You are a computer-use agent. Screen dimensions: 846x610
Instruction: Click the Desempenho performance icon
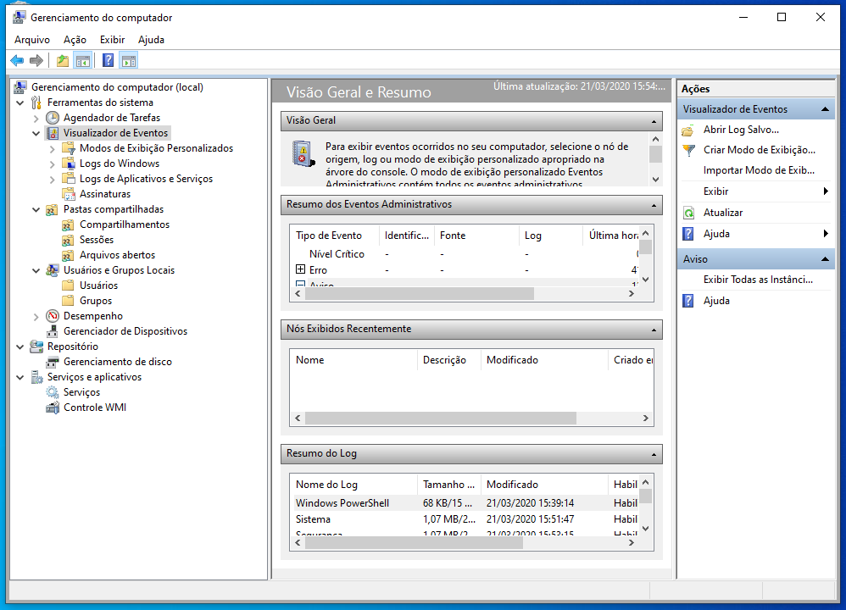coord(53,316)
